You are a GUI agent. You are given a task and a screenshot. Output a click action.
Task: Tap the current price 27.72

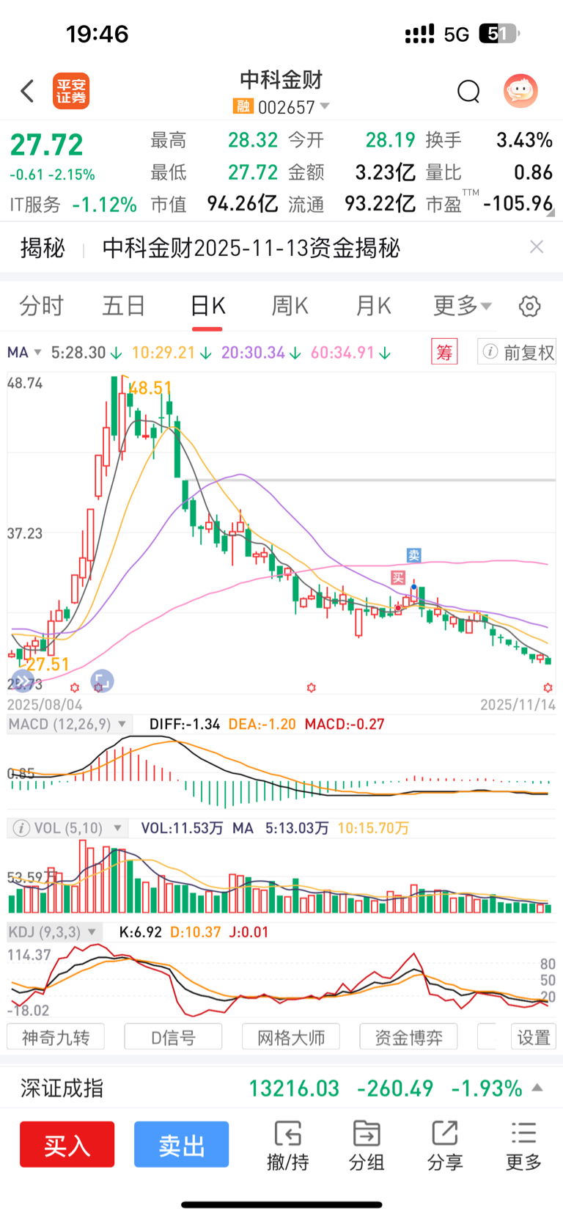(47, 144)
